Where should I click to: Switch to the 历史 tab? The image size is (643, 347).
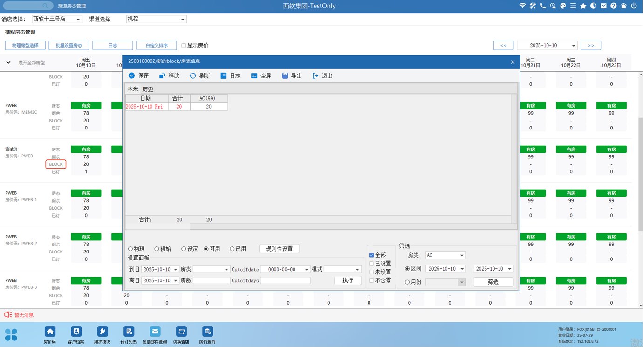click(x=148, y=89)
